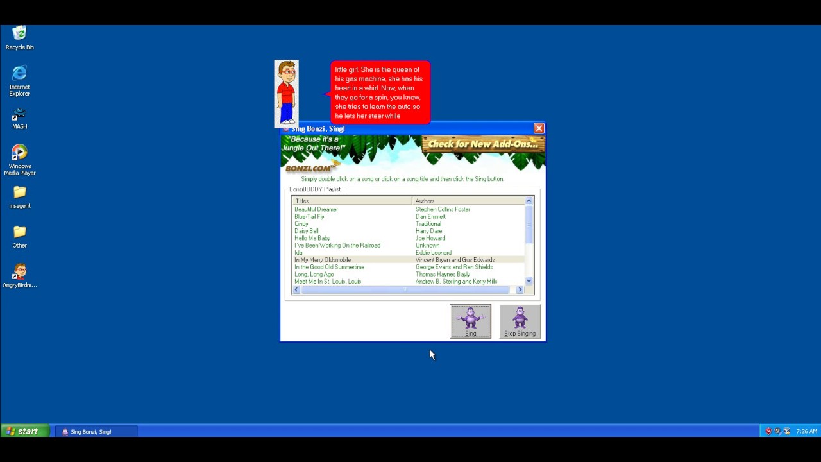Click author Stephen Collins Foster
This screenshot has height=462, width=821.
[x=443, y=209]
